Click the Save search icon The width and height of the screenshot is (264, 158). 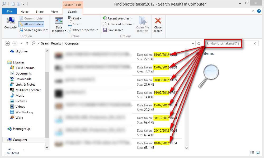pos(105,30)
